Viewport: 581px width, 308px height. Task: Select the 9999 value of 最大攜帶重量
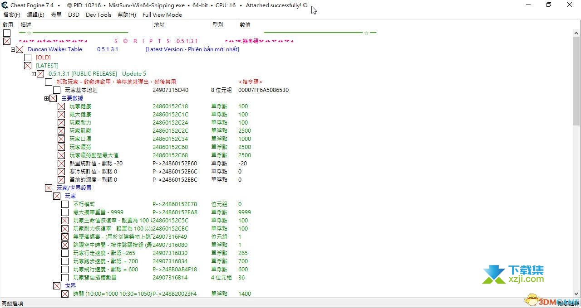[x=245, y=212]
